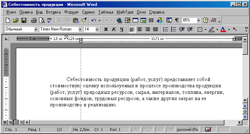Screen dimensions: 250x134
Task: Insert bulleted list
Action: 173,29
